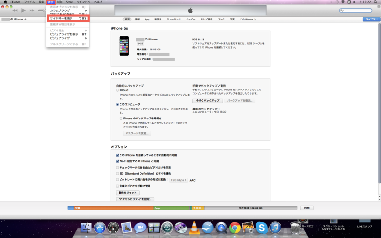Viewport: 381px width, 238px height.
Task: Open the Store menu
Action: pyautogui.click(x=69, y=2)
